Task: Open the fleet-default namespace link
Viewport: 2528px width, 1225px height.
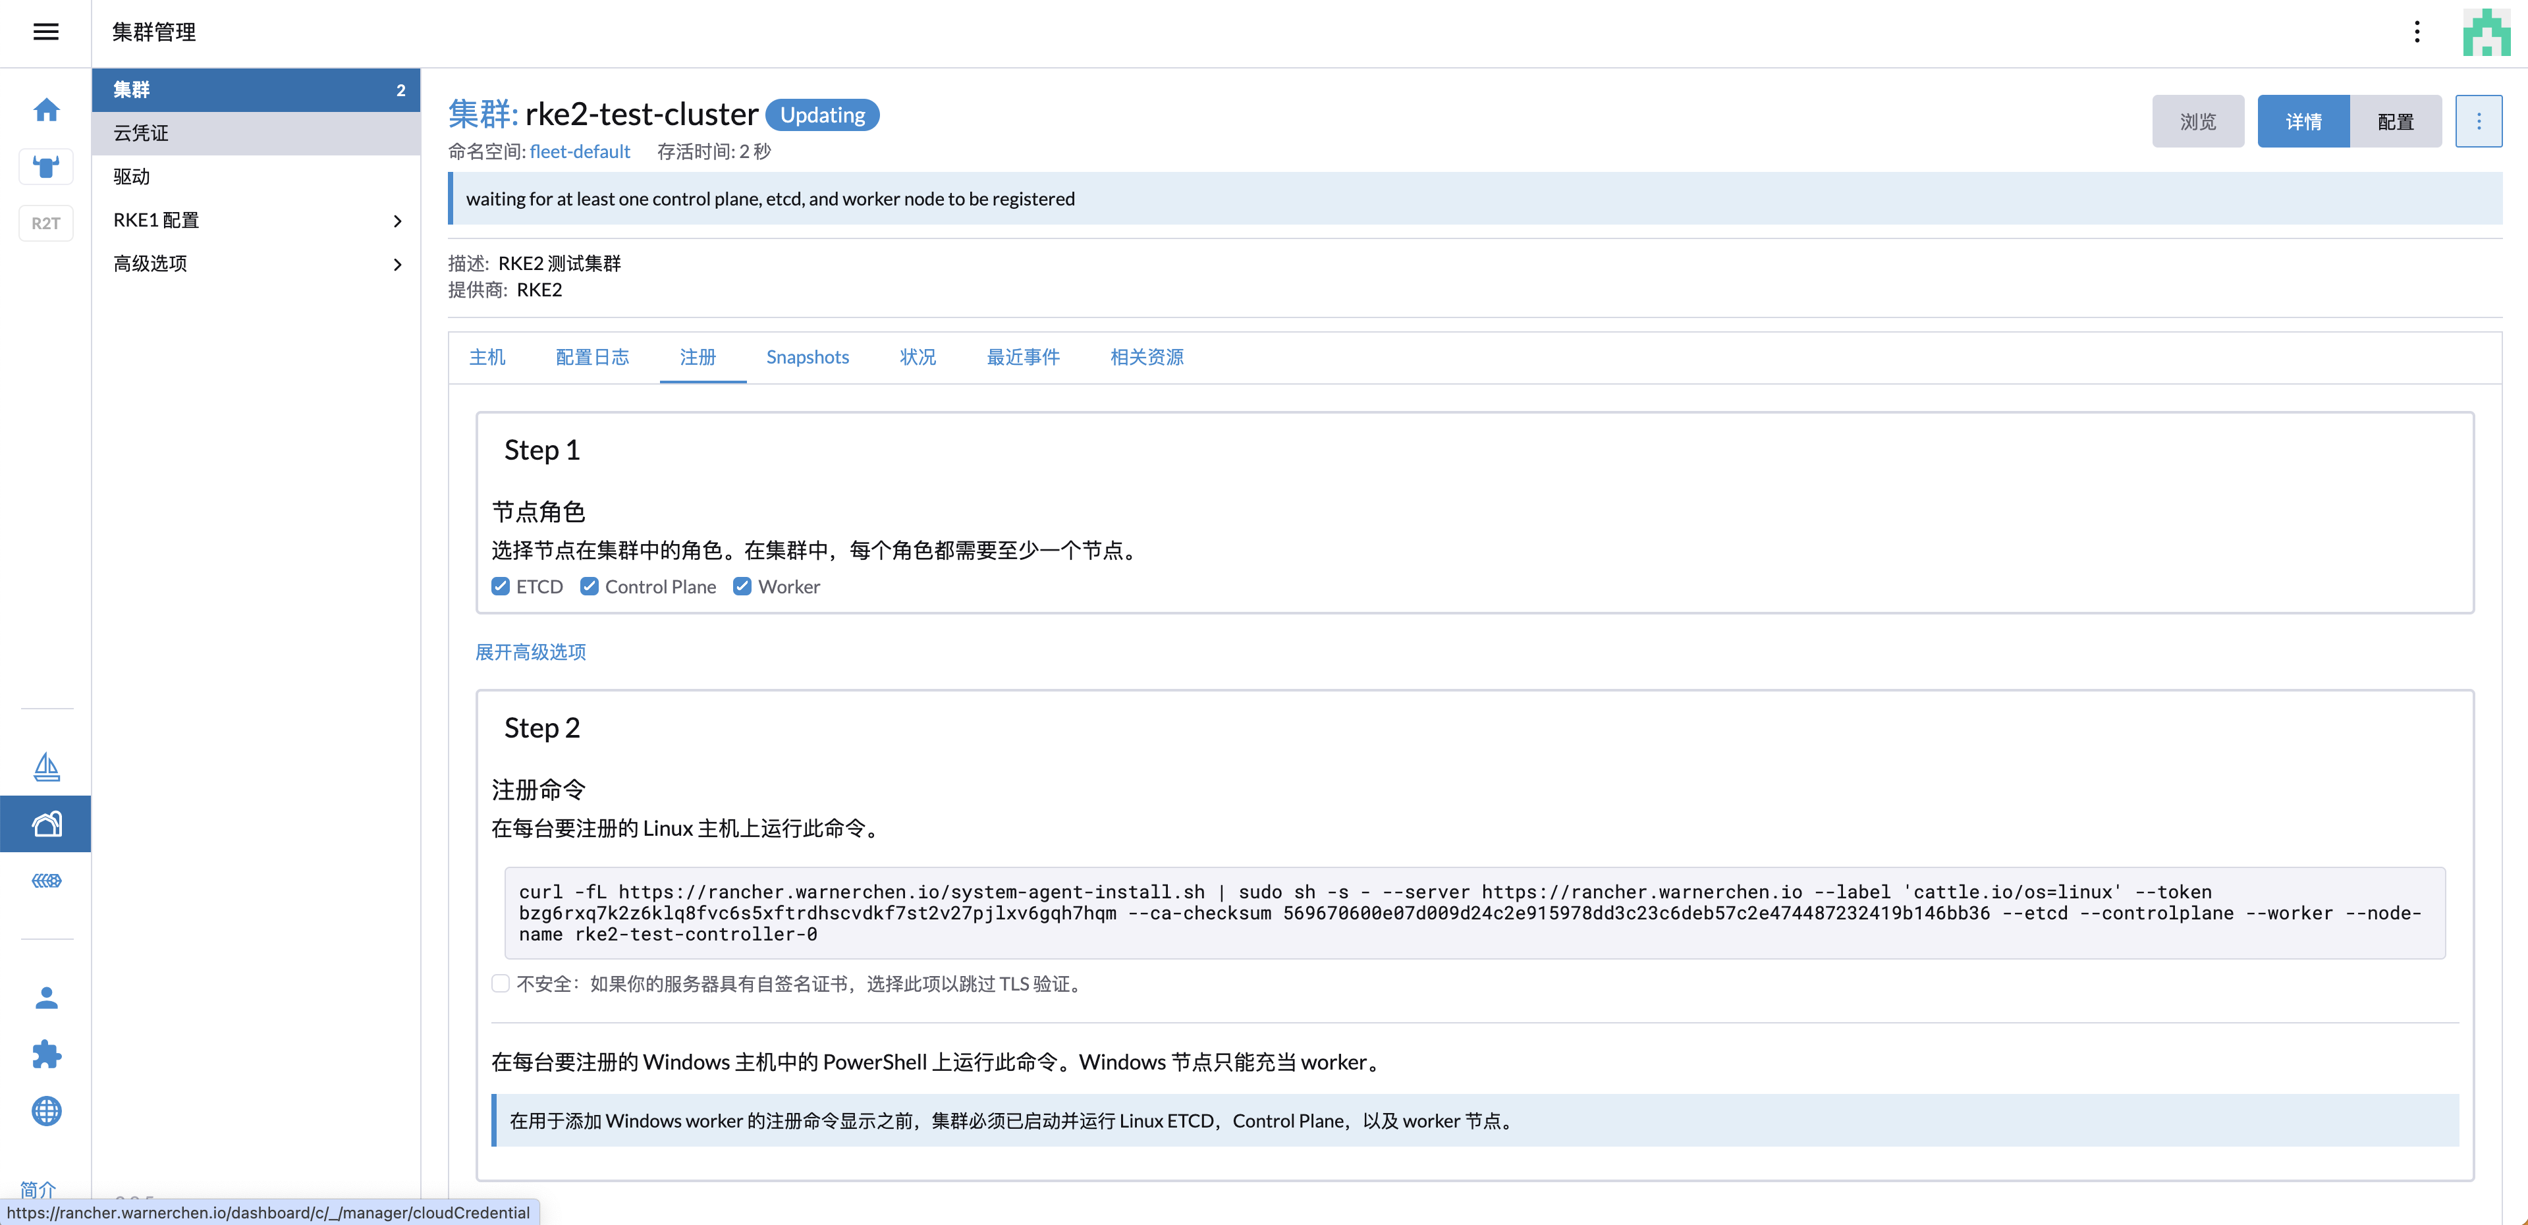Action: (x=580, y=151)
